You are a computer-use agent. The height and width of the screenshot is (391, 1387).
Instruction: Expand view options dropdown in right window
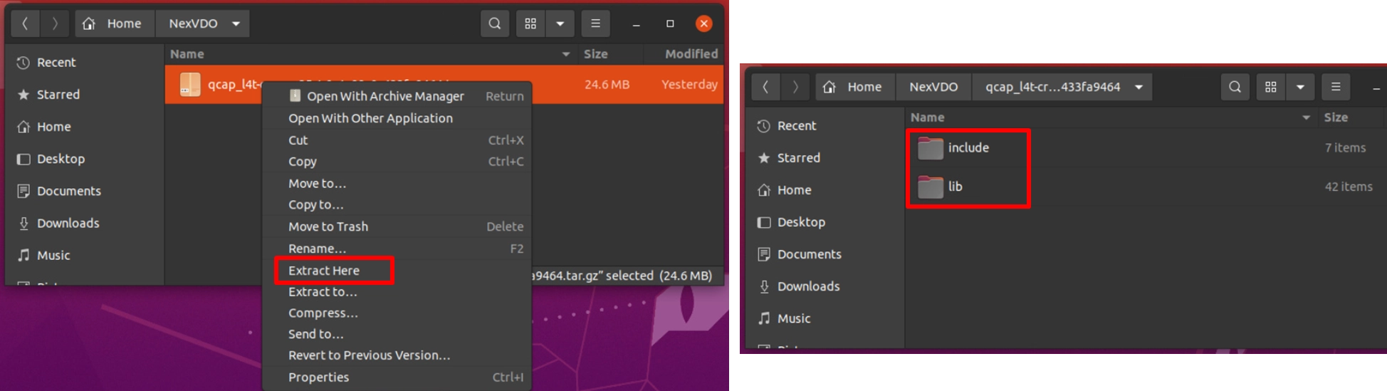pos(1300,87)
